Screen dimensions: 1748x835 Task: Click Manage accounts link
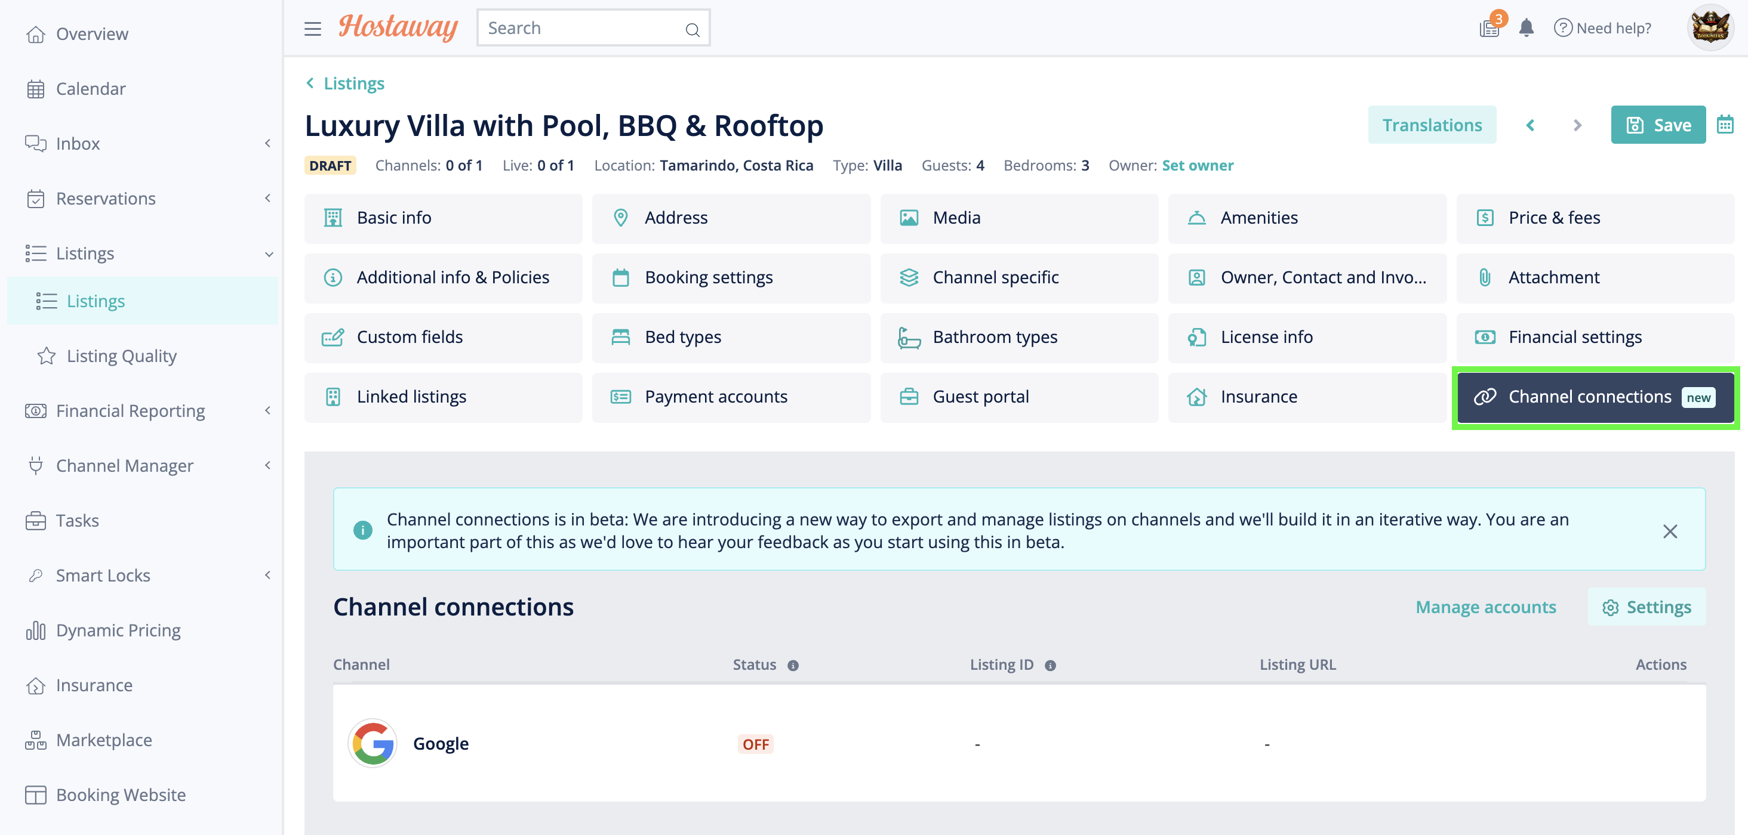1485,607
